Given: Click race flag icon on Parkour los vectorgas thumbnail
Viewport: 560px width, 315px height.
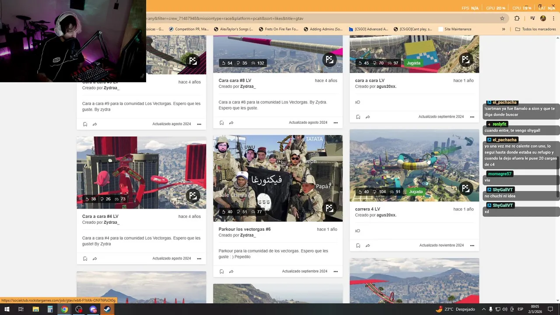Looking at the screenshot, I should click(x=329, y=208).
